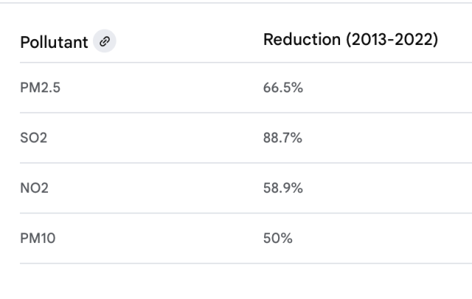Click the 88.7% reduction value
The height and width of the screenshot is (299, 472).
[283, 138]
